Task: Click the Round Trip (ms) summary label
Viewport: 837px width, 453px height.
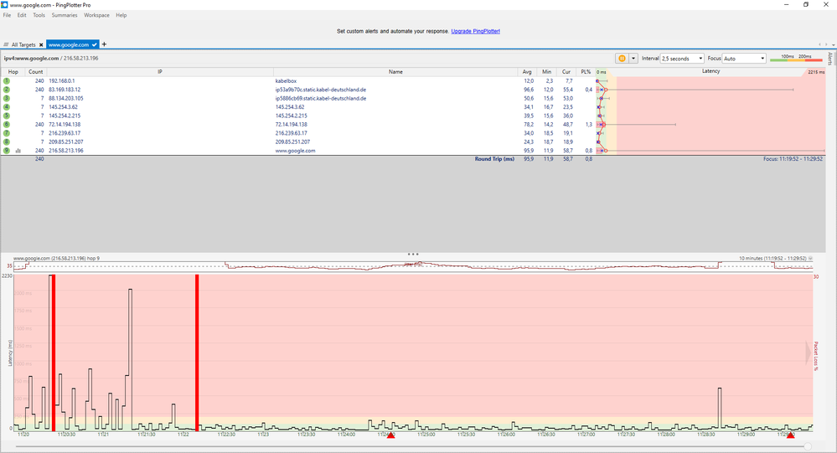Action: 494,159
